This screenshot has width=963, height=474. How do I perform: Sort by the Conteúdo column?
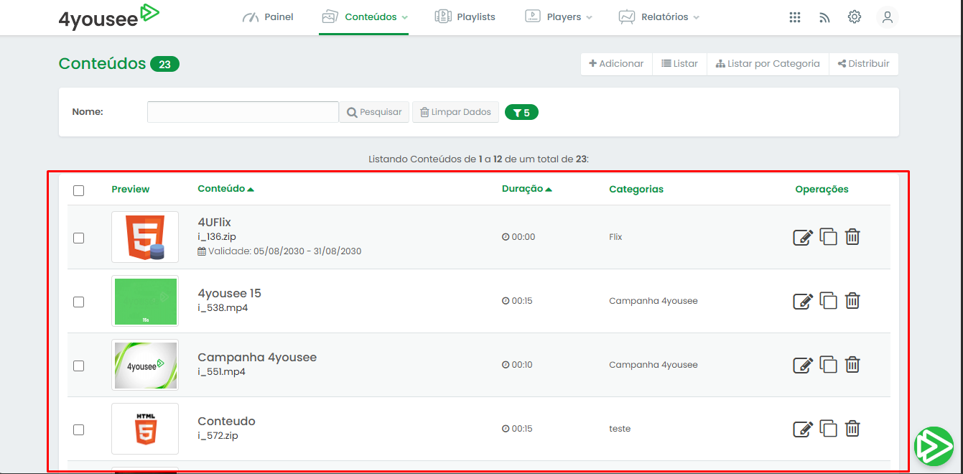(225, 189)
